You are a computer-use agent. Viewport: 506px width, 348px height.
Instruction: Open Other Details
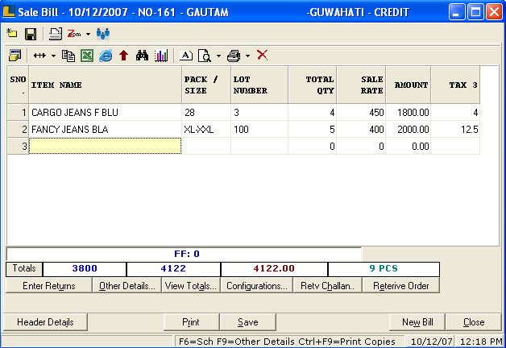point(126,286)
